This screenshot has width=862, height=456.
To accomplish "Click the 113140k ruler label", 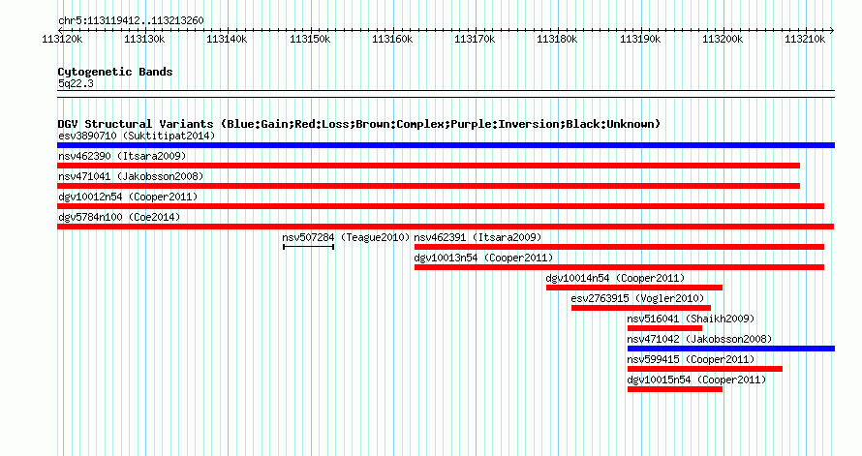I will pos(227,39).
